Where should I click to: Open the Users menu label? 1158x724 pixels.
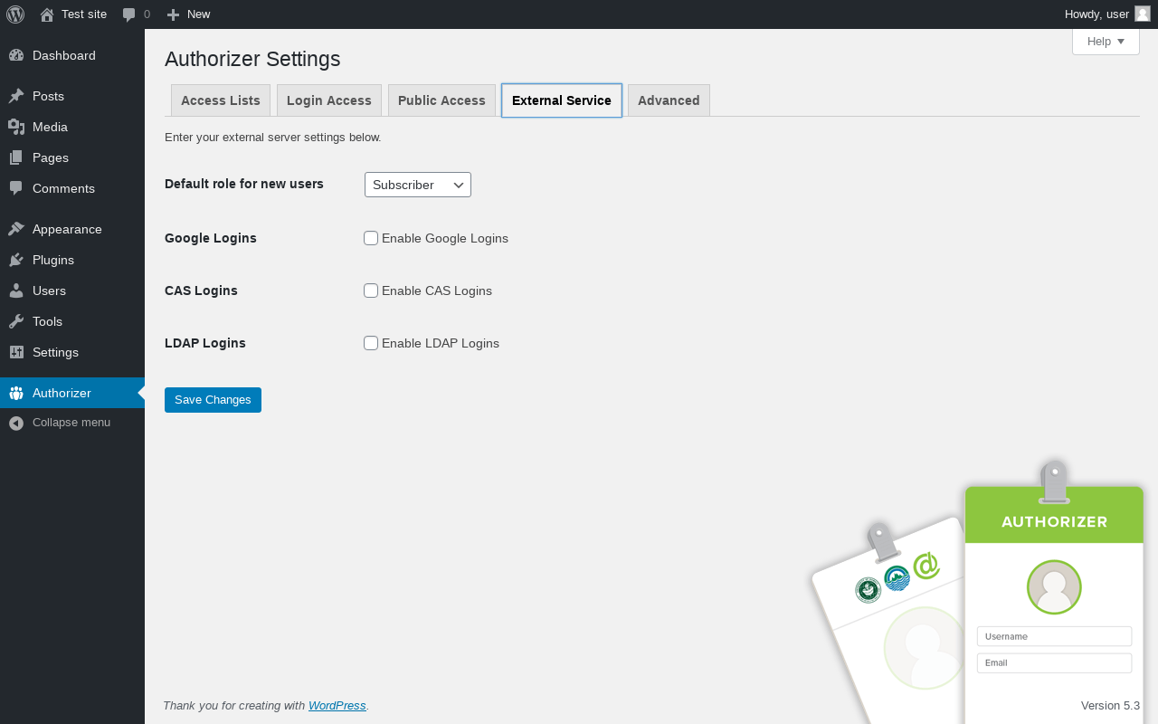click(x=49, y=291)
